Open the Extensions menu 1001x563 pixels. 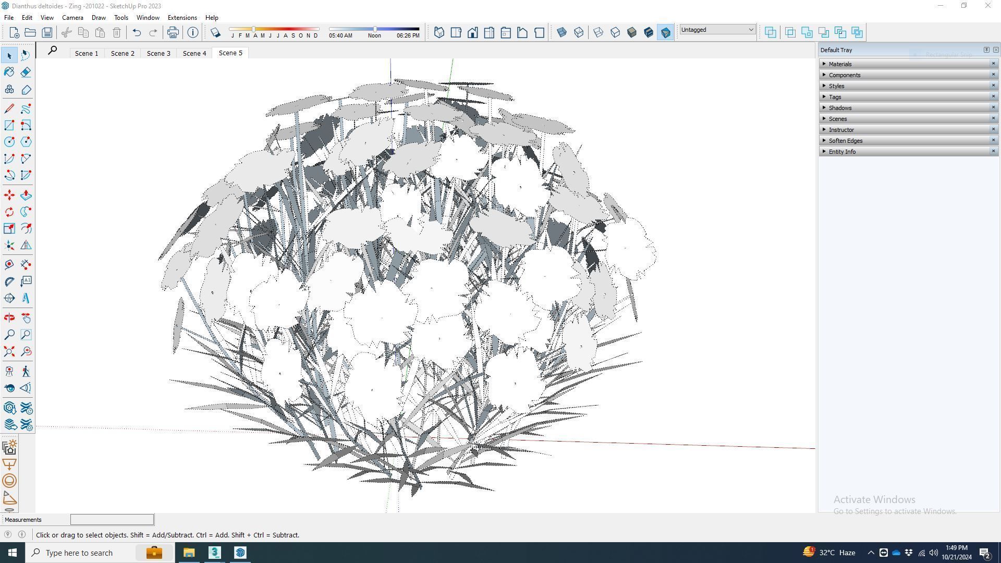[182, 17]
